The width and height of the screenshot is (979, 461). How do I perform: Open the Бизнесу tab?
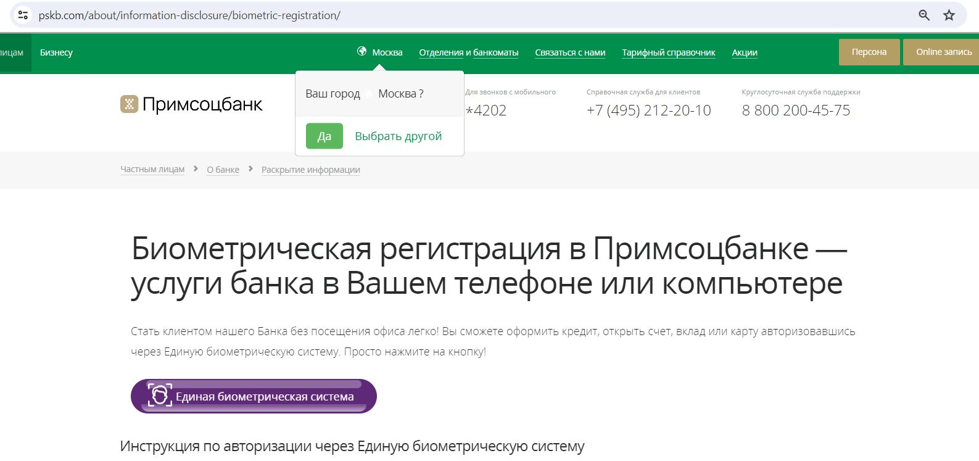(56, 52)
